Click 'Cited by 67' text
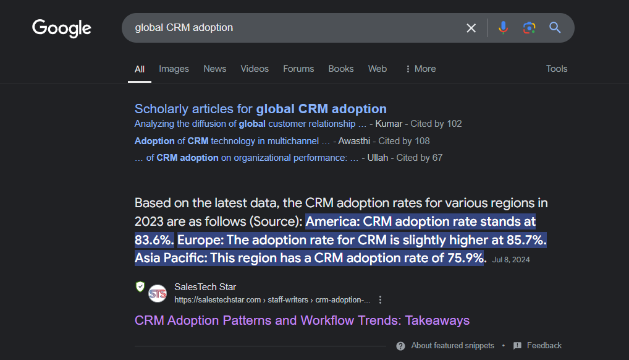Image resolution: width=629 pixels, height=360 pixels. click(419, 158)
